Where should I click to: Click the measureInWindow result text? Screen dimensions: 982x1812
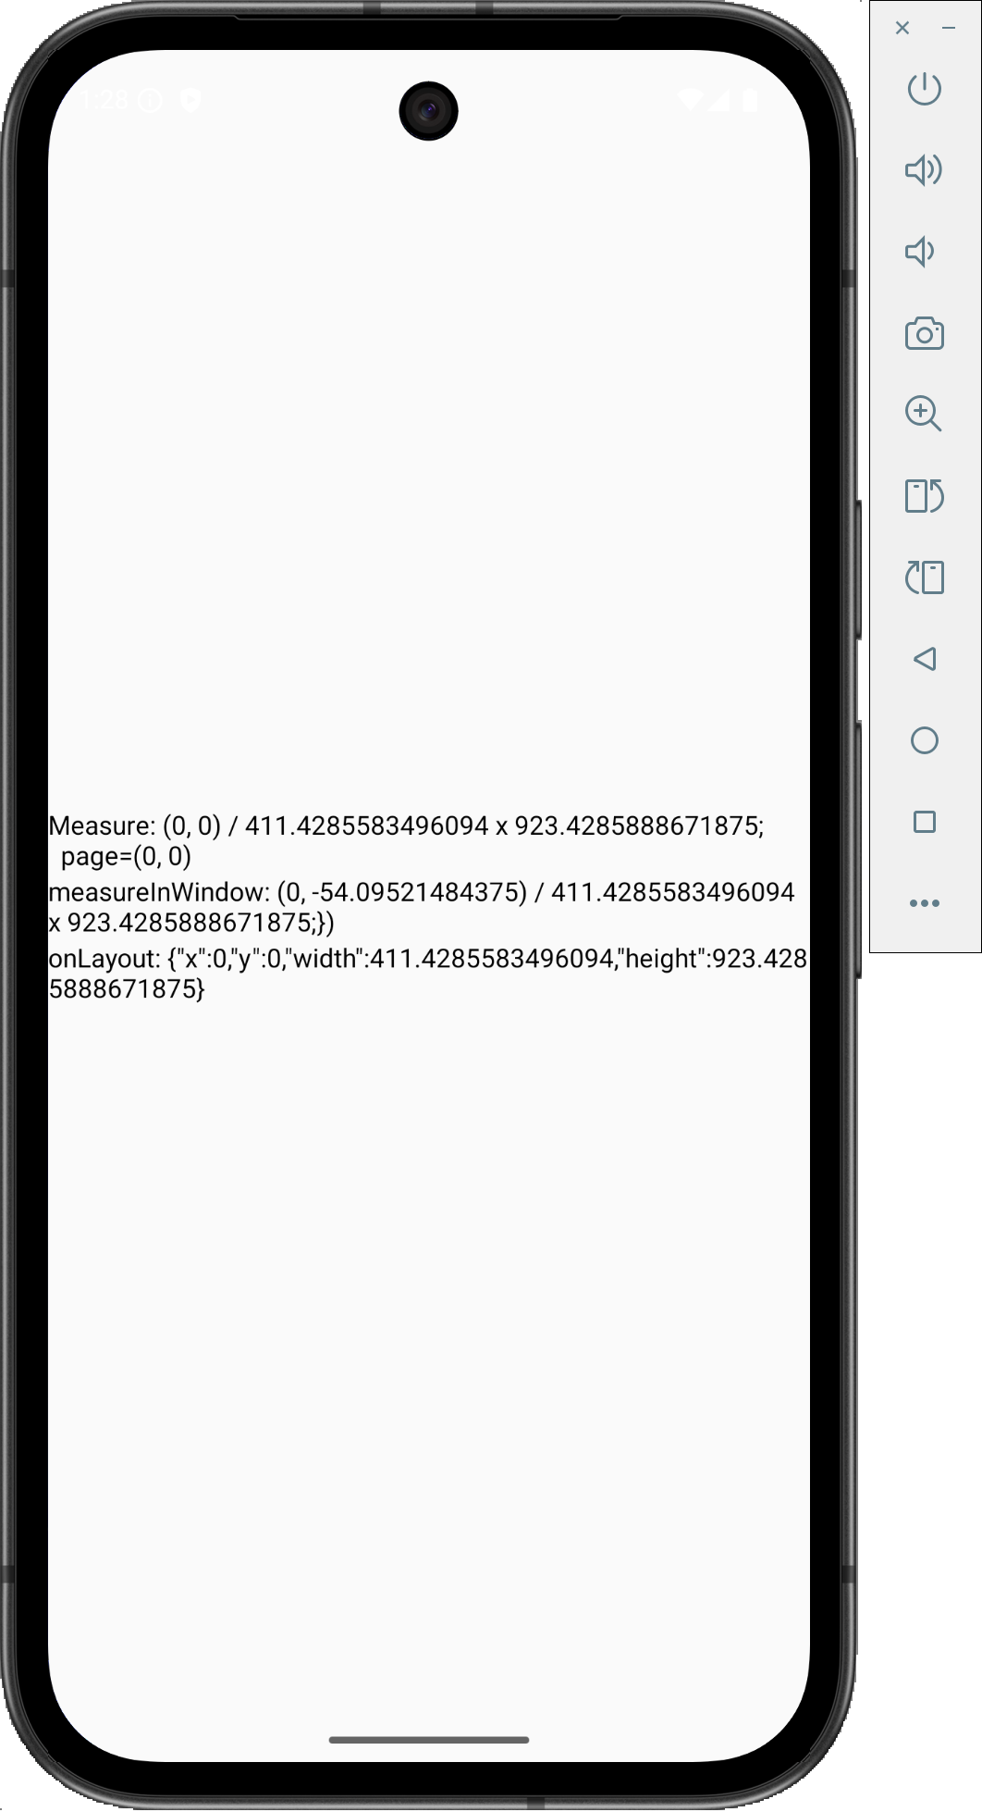pos(422,907)
